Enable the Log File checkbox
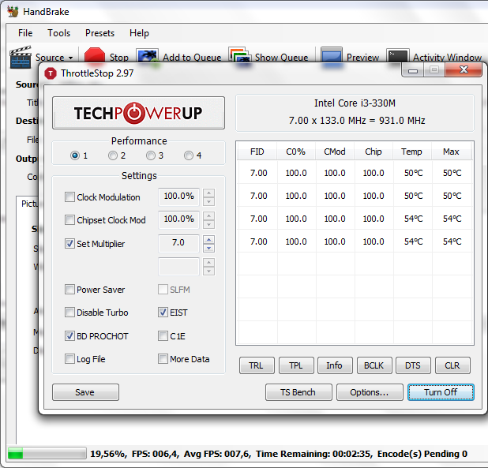488x468 pixels. (x=69, y=359)
